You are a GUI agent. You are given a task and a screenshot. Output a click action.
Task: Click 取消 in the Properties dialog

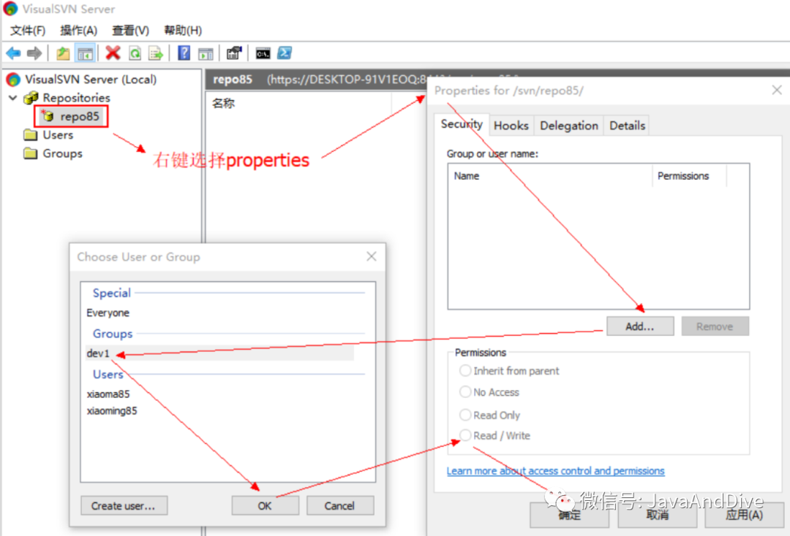(658, 515)
